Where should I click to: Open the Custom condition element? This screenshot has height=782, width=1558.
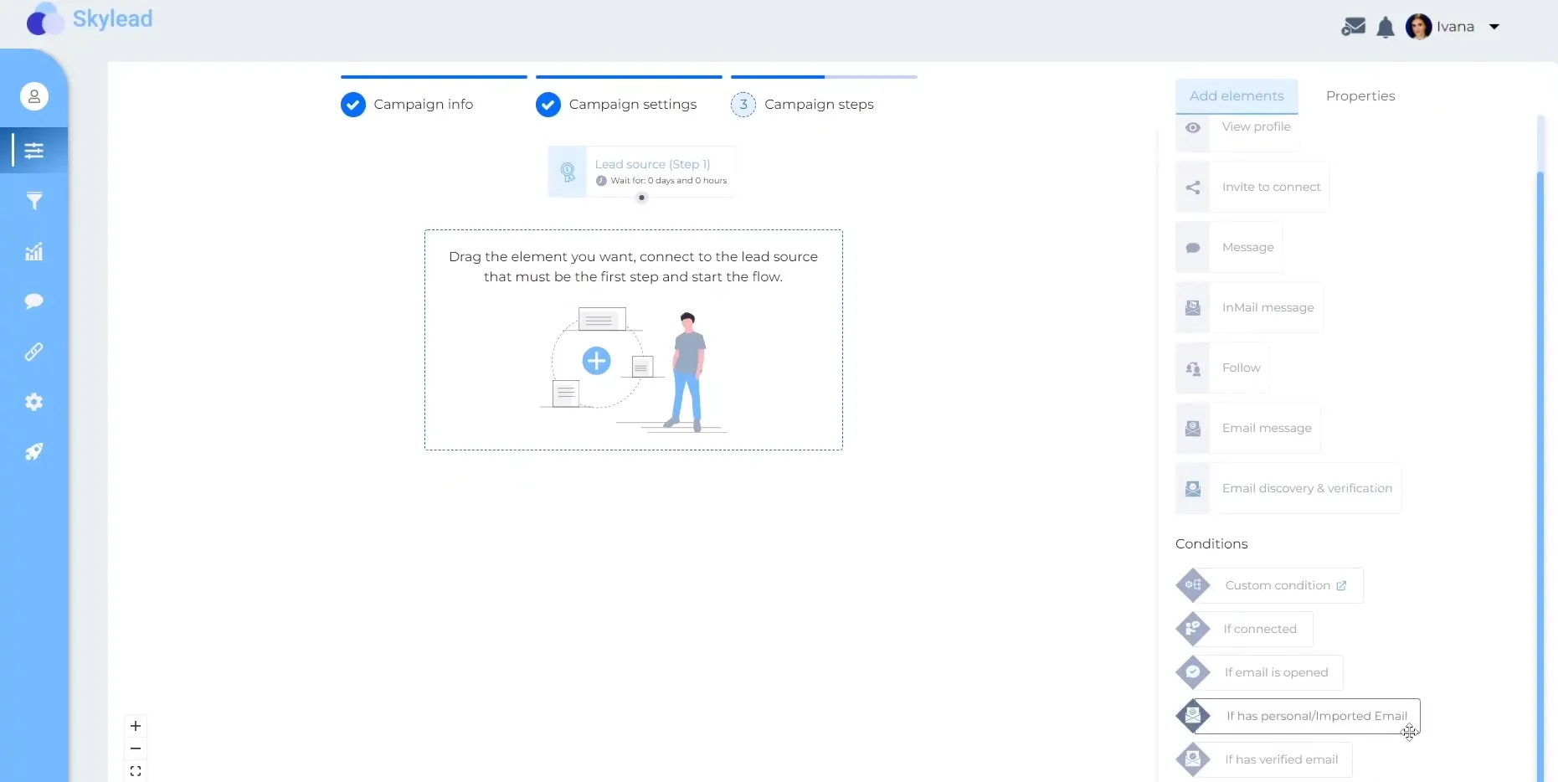coord(1269,586)
